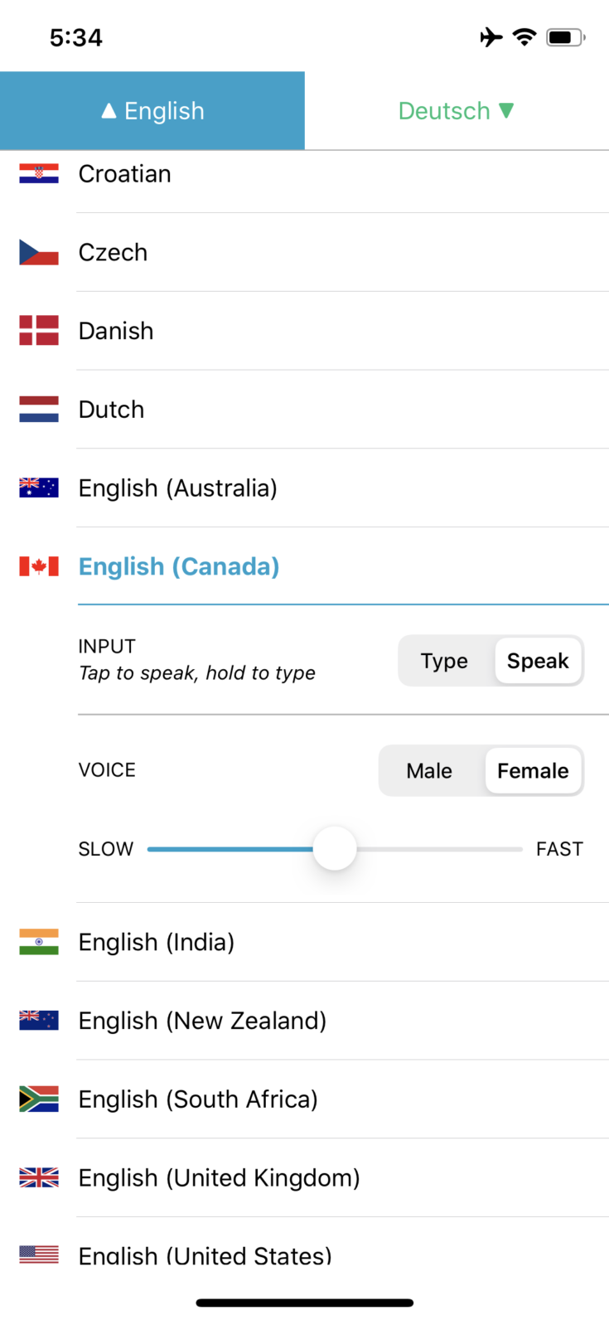609x1320 pixels.
Task: Collapse the English (Canada) settings row
Action: 179,567
